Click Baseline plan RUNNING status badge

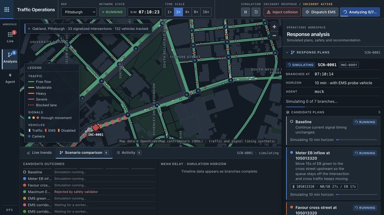pyautogui.click(x=365, y=122)
